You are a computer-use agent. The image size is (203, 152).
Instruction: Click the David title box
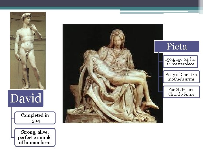(x=26, y=99)
